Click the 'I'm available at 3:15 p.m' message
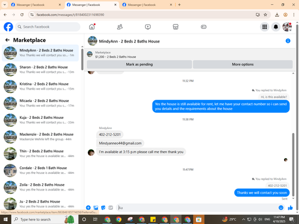Viewport: 299px width, 224px height. click(x=141, y=152)
